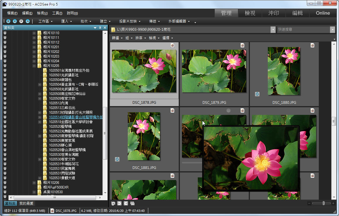The image size is (339, 216).
Task: Expand the 相片10110 folder
Action: 34,33
